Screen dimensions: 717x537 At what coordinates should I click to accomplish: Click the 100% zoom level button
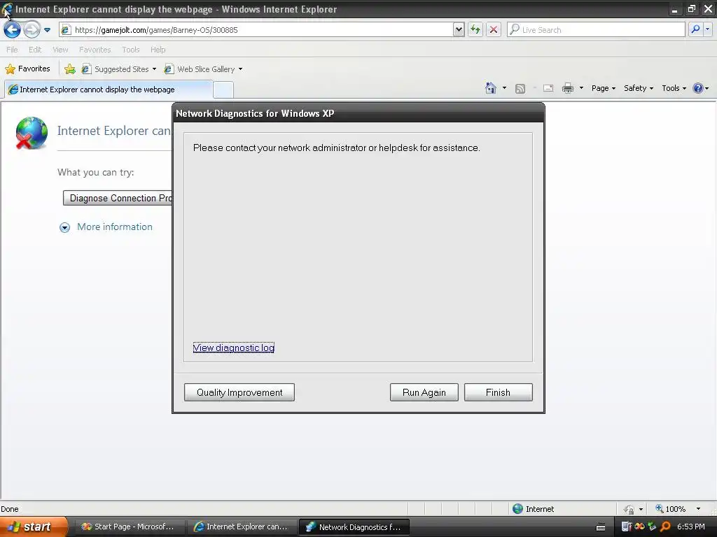[x=671, y=509]
